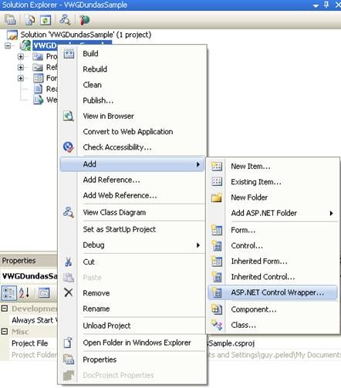Click the Project File property label
Viewport: 341px width, 388px height.
pyautogui.click(x=29, y=343)
